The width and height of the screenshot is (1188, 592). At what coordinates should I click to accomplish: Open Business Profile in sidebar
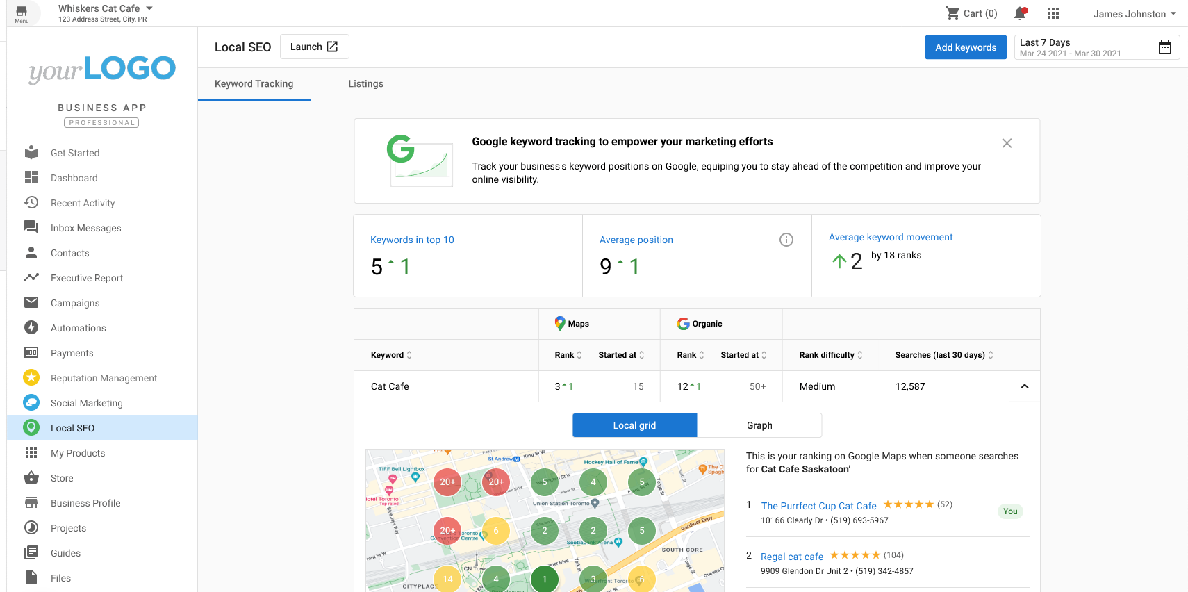102,503
